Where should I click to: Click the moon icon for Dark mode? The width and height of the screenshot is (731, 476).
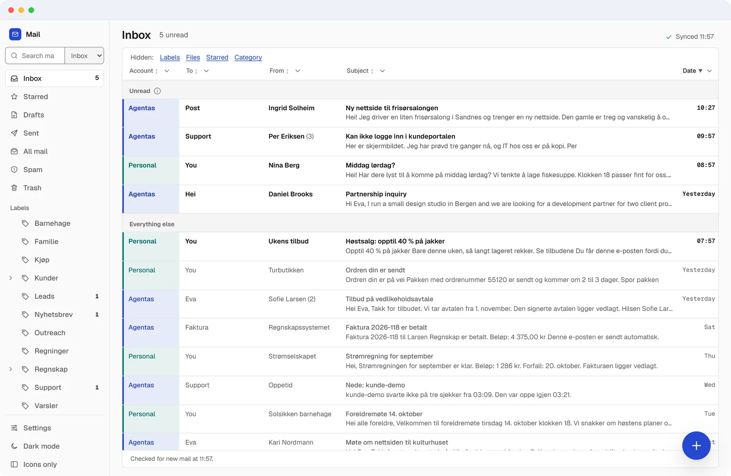[x=14, y=446]
